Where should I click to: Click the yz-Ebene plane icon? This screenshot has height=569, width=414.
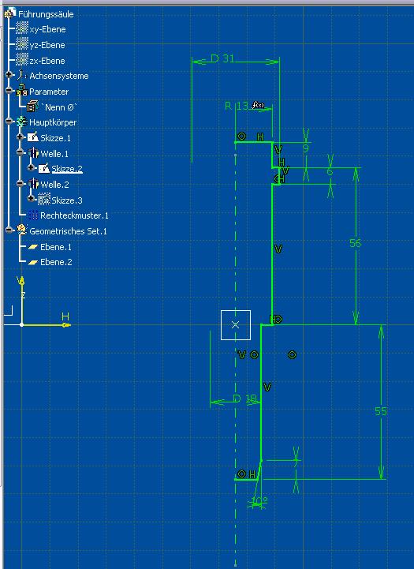coord(22,44)
